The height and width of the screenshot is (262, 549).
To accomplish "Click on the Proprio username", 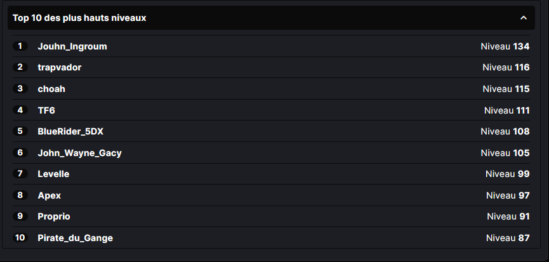I will point(54,216).
